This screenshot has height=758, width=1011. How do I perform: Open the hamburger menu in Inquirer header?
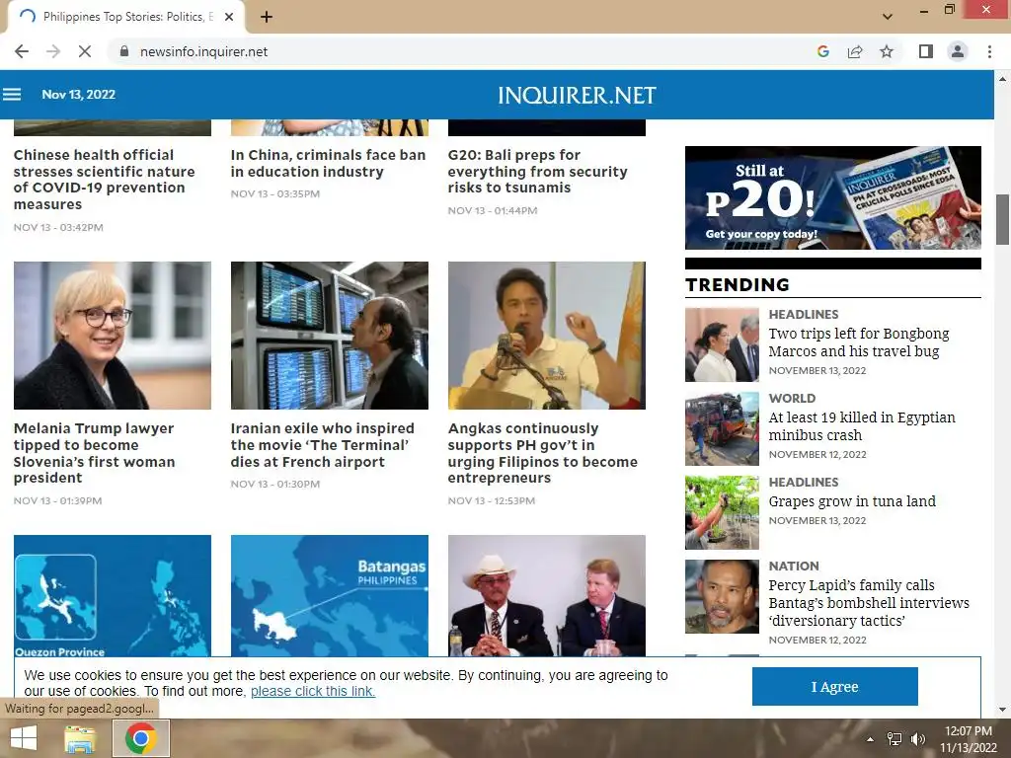(x=12, y=95)
